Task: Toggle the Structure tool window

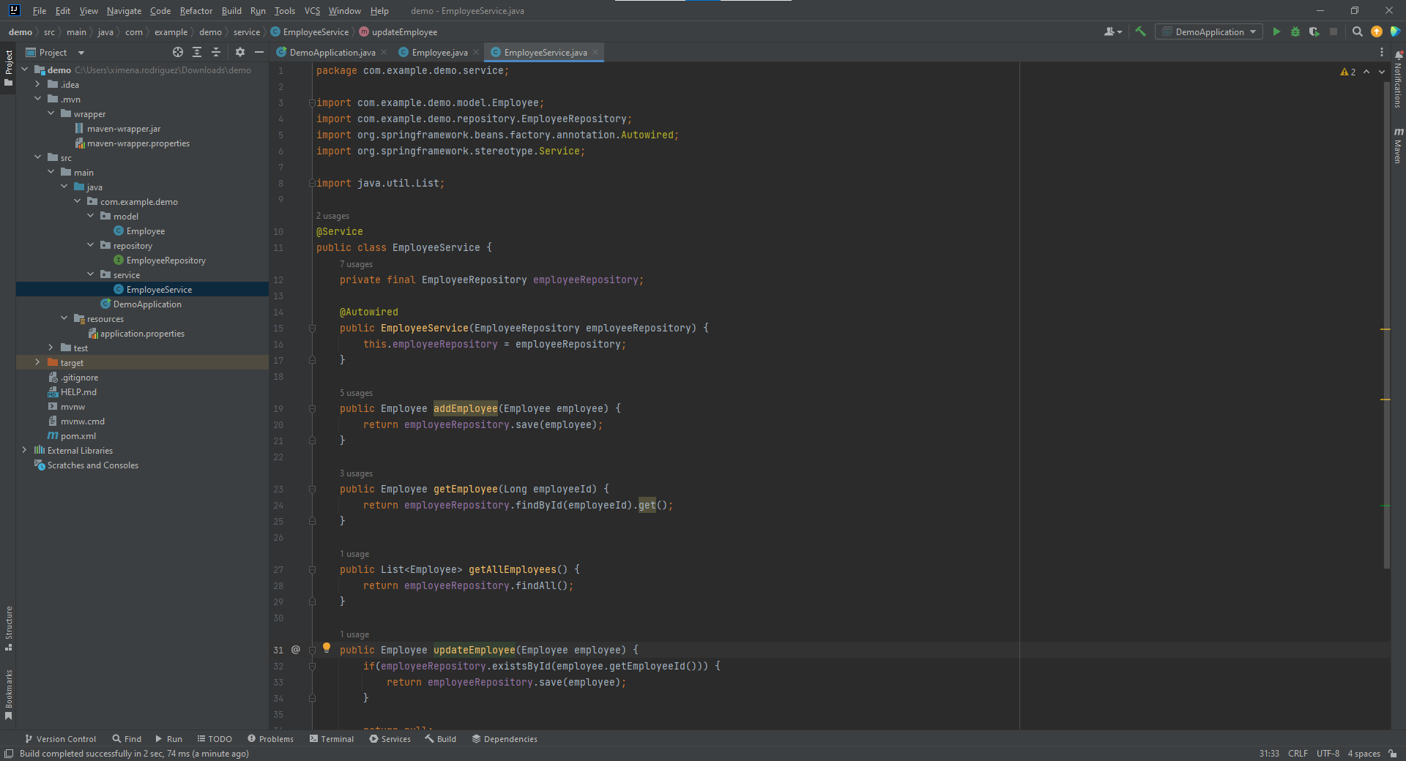Action: (x=8, y=628)
